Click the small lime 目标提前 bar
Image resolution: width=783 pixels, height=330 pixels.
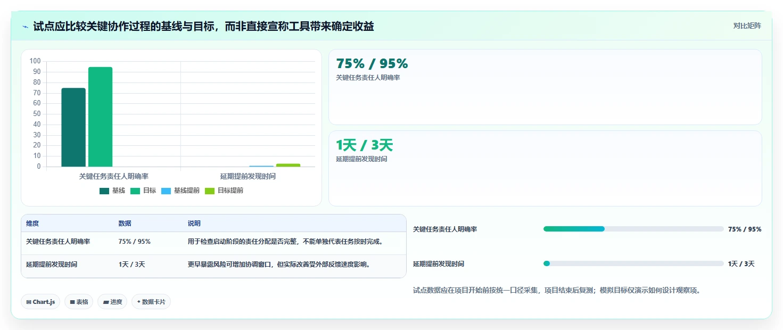(288, 165)
